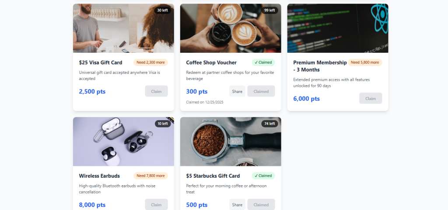448x210 pixels.
Task: Share the Coffee Shop Voucher reward
Action: 237,91
